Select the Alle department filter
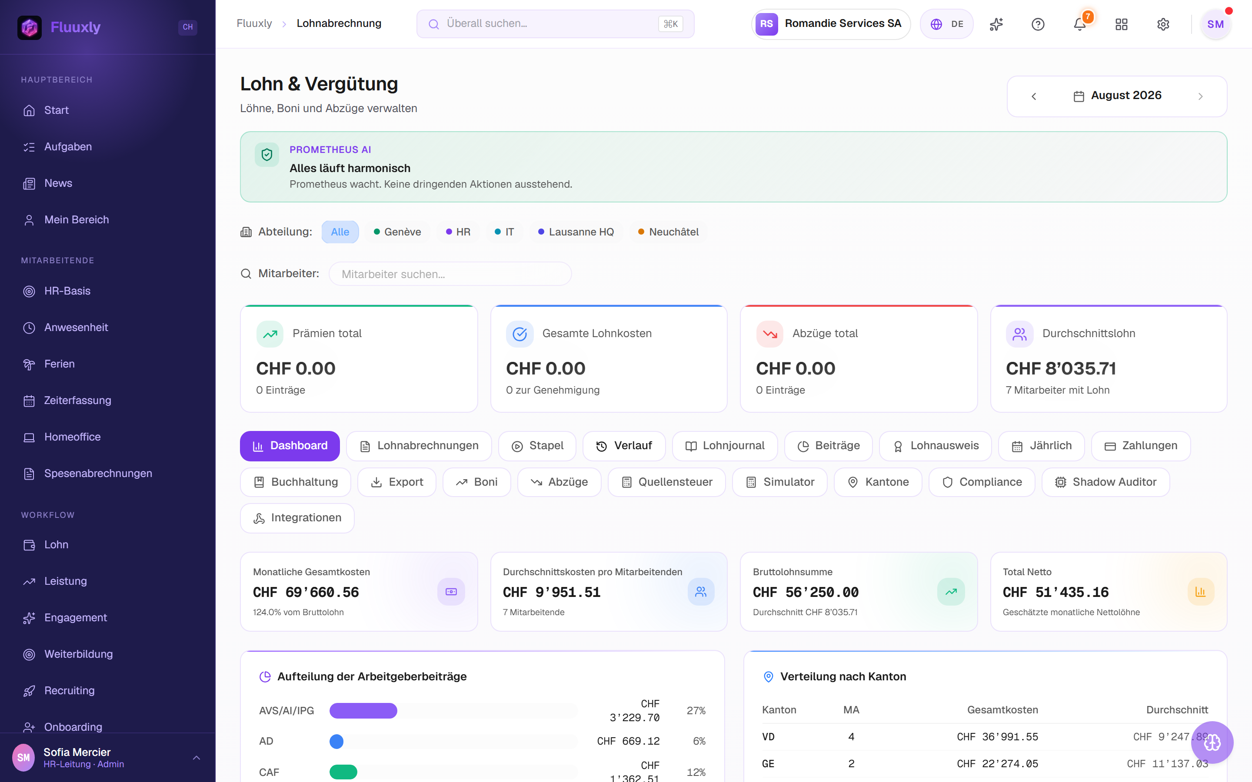1252x782 pixels. tap(340, 232)
